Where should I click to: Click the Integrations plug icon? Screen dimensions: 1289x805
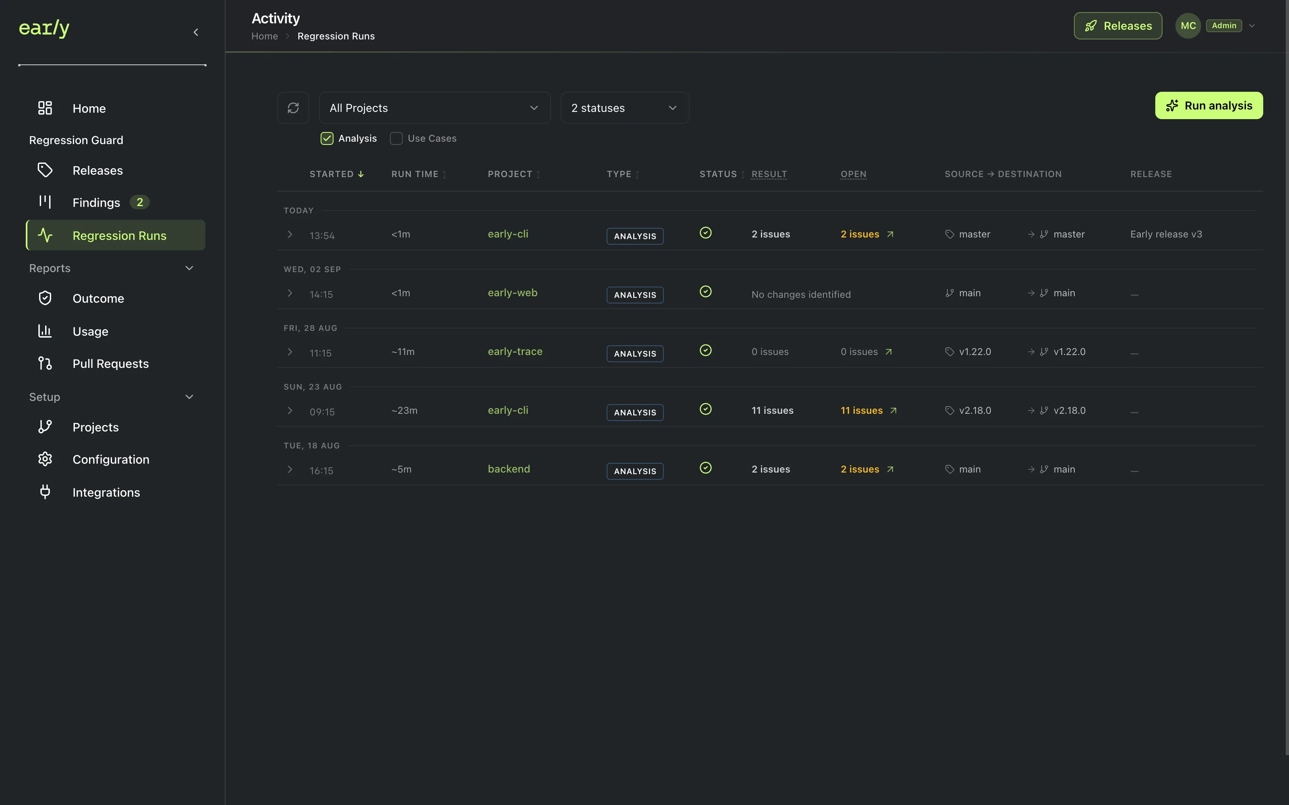45,492
